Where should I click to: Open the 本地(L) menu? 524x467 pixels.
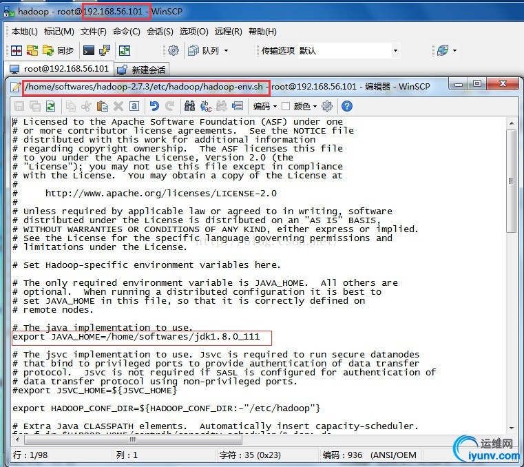pyautogui.click(x=24, y=32)
